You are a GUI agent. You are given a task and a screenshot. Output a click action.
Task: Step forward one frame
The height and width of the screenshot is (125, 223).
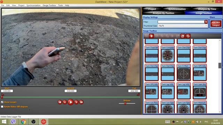point(76,102)
